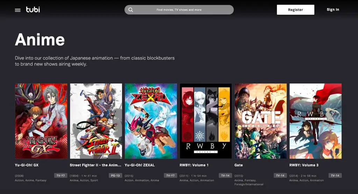
Task: Click '(1994) · 1 hr 41 min' text
Action: pos(83,176)
